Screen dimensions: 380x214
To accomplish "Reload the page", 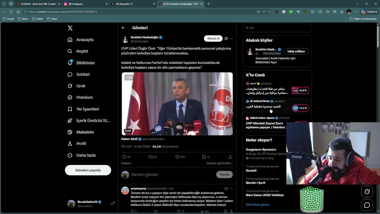I will pos(11,12).
